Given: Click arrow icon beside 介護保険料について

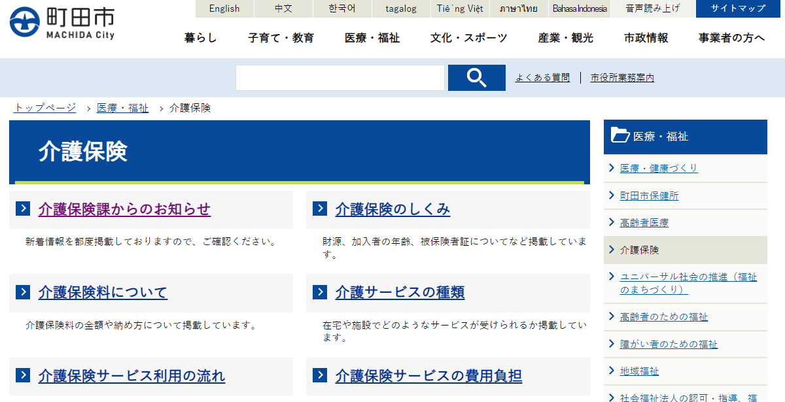Looking at the screenshot, I should 23,292.
